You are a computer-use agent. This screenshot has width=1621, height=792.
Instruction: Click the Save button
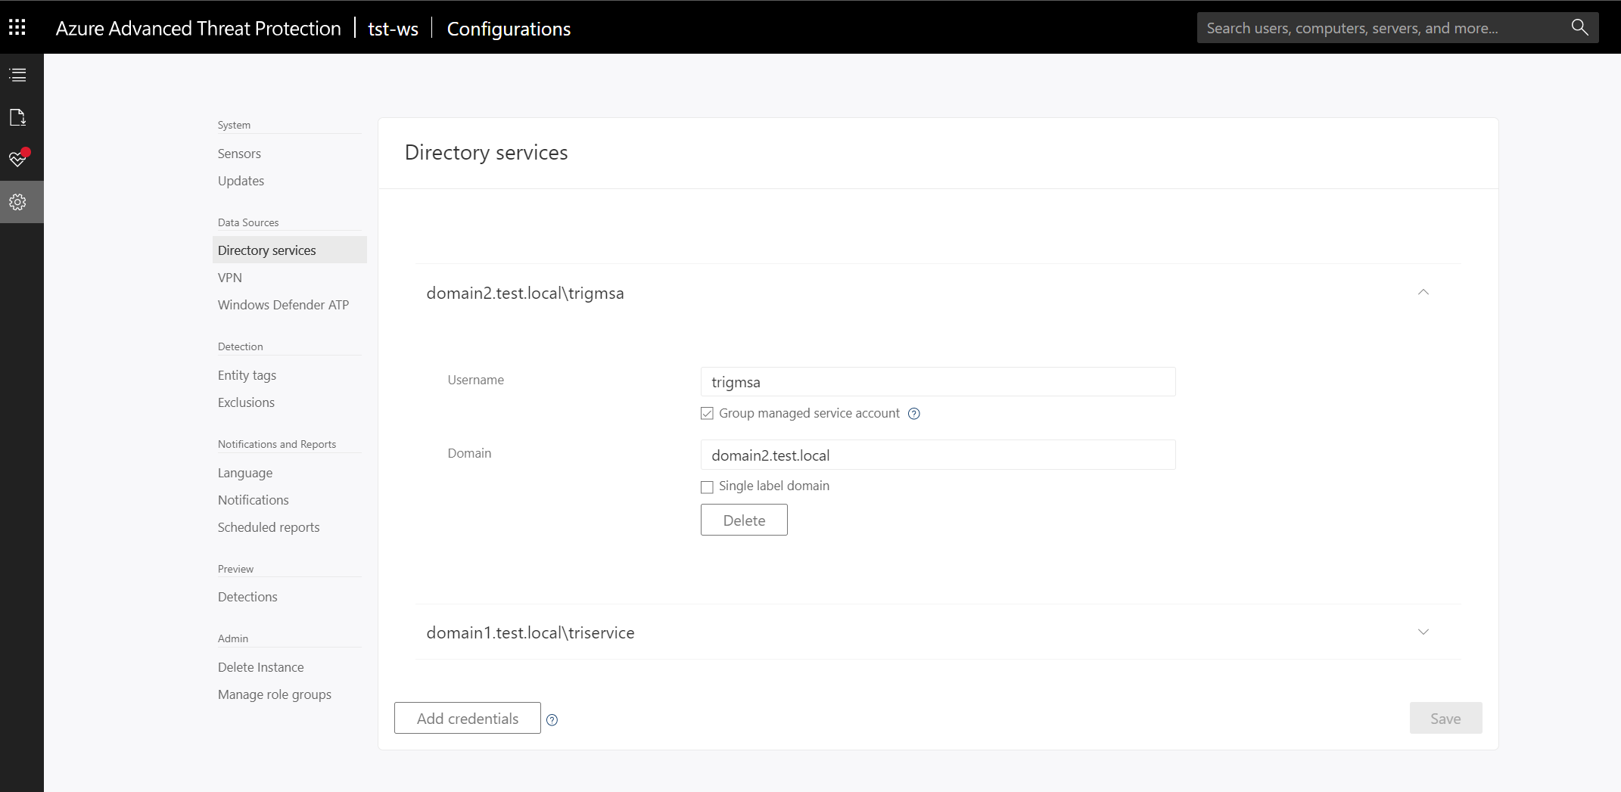pos(1445,717)
